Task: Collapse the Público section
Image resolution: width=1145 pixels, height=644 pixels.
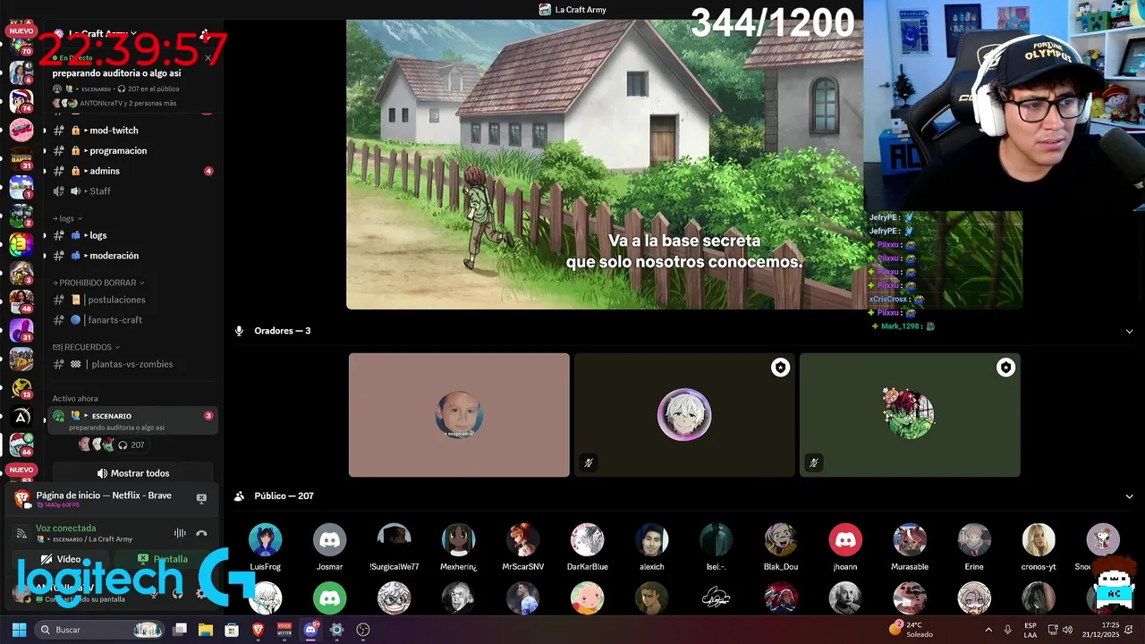Action: click(x=1129, y=496)
